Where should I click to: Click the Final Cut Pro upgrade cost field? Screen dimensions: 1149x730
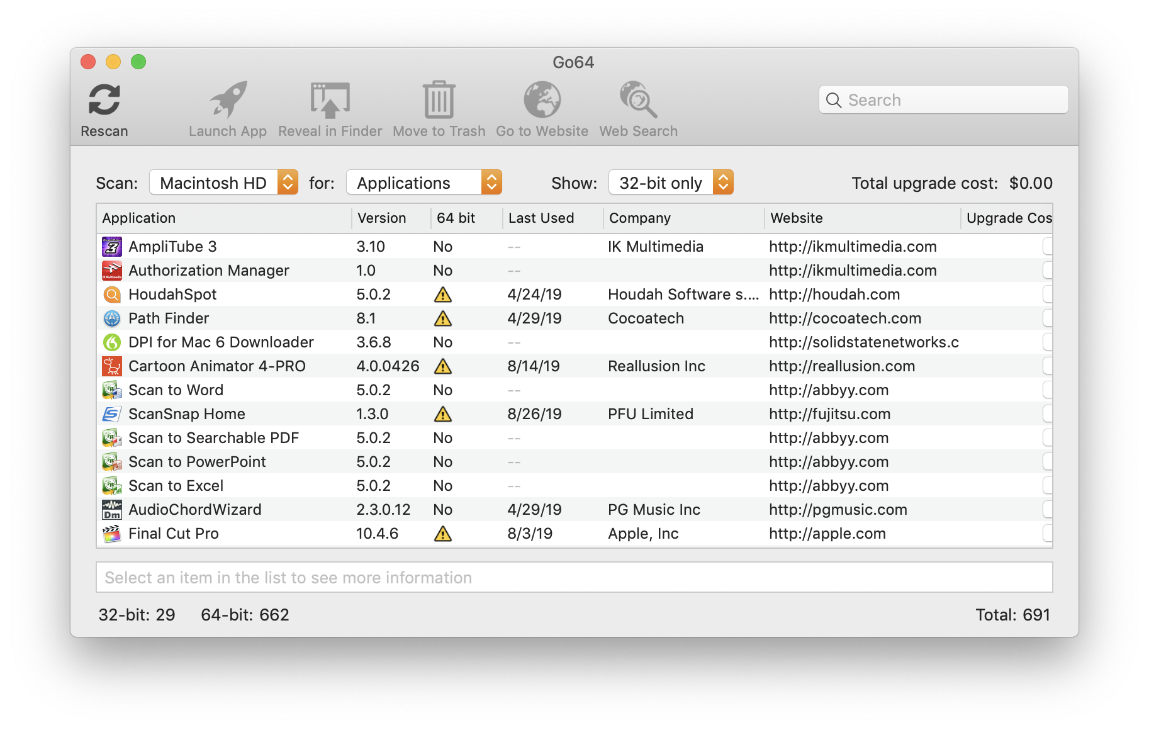(x=1048, y=534)
